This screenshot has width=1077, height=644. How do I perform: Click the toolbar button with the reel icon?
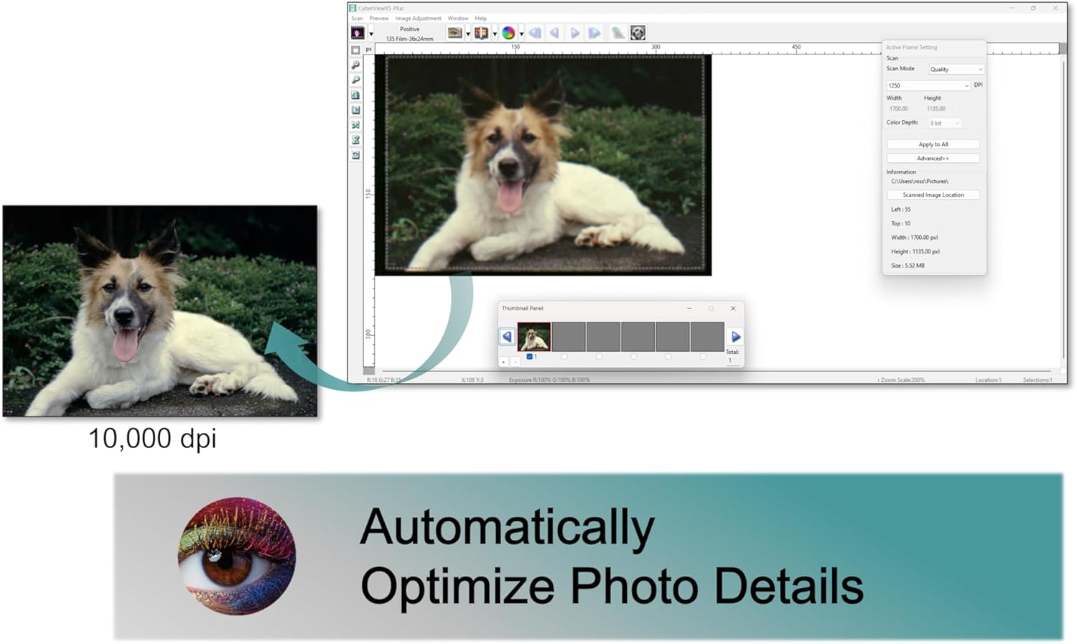[x=638, y=33]
